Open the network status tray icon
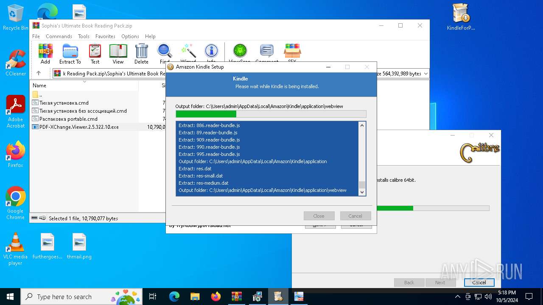 coord(478,297)
